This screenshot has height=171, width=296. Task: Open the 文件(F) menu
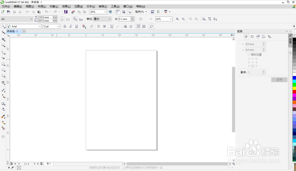tap(6, 6)
